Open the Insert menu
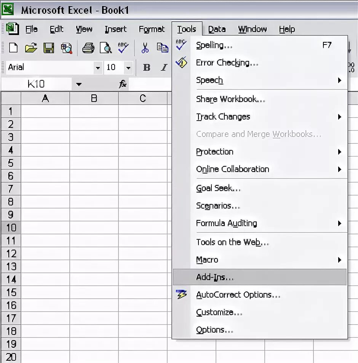 [115, 29]
